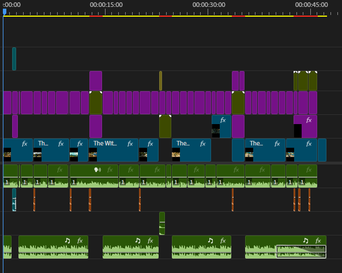Select the short music clip segment under the playhead
Viewport: 342px width, 273px height.
click(x=7, y=247)
